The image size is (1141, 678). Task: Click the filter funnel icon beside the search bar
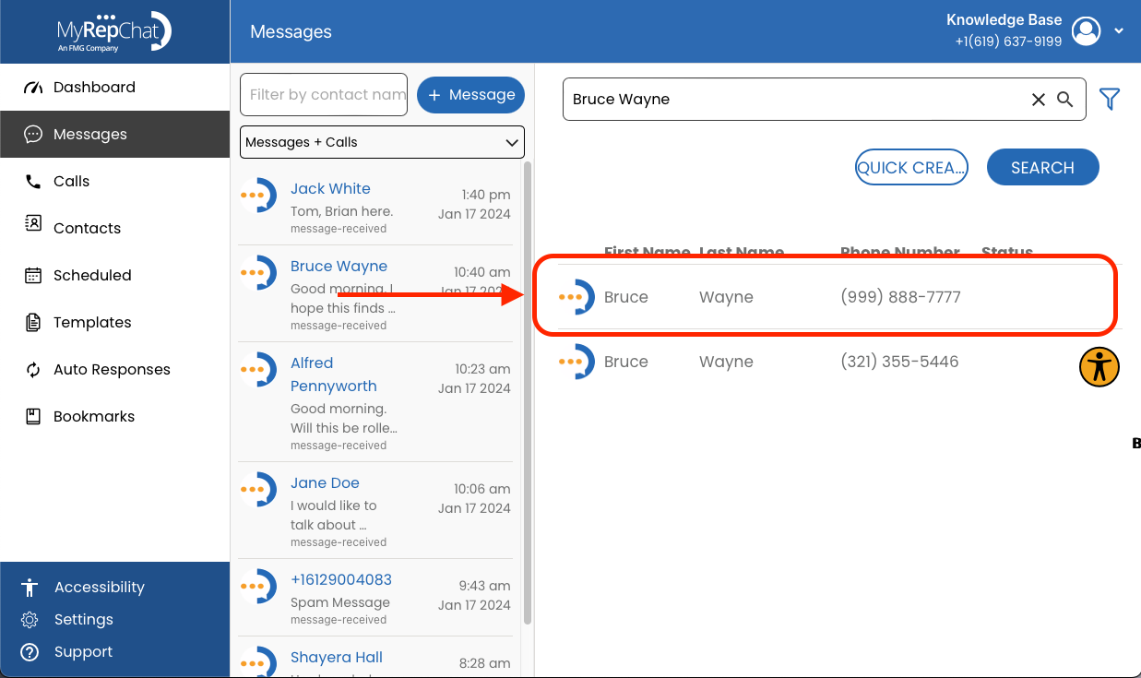pyautogui.click(x=1110, y=99)
